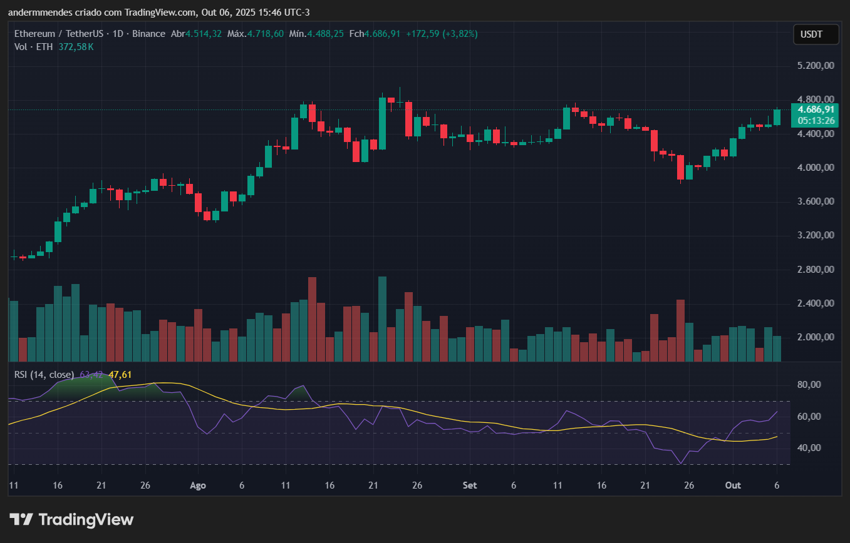The image size is (850, 543).
Task: Click the volume value 372,58K
Action: (x=76, y=47)
